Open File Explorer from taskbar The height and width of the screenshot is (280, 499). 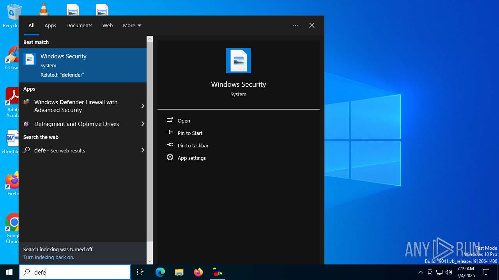tap(179, 272)
